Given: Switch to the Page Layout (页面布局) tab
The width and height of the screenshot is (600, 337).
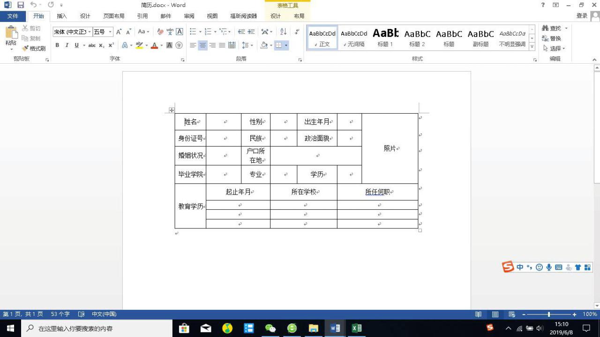Looking at the screenshot, I should 114,16.
